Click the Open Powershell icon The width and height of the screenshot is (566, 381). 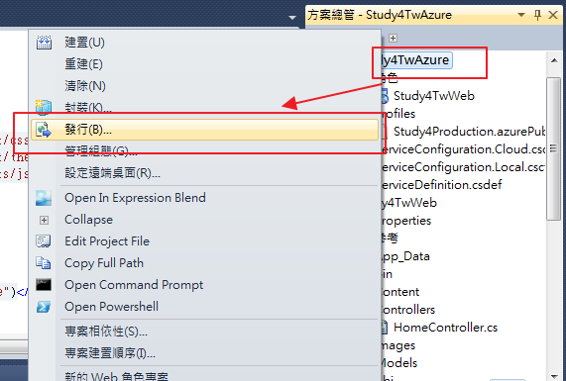click(x=44, y=307)
